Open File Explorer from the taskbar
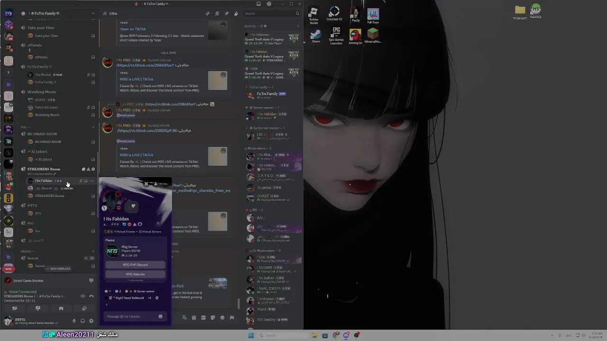 pyautogui.click(x=314, y=335)
